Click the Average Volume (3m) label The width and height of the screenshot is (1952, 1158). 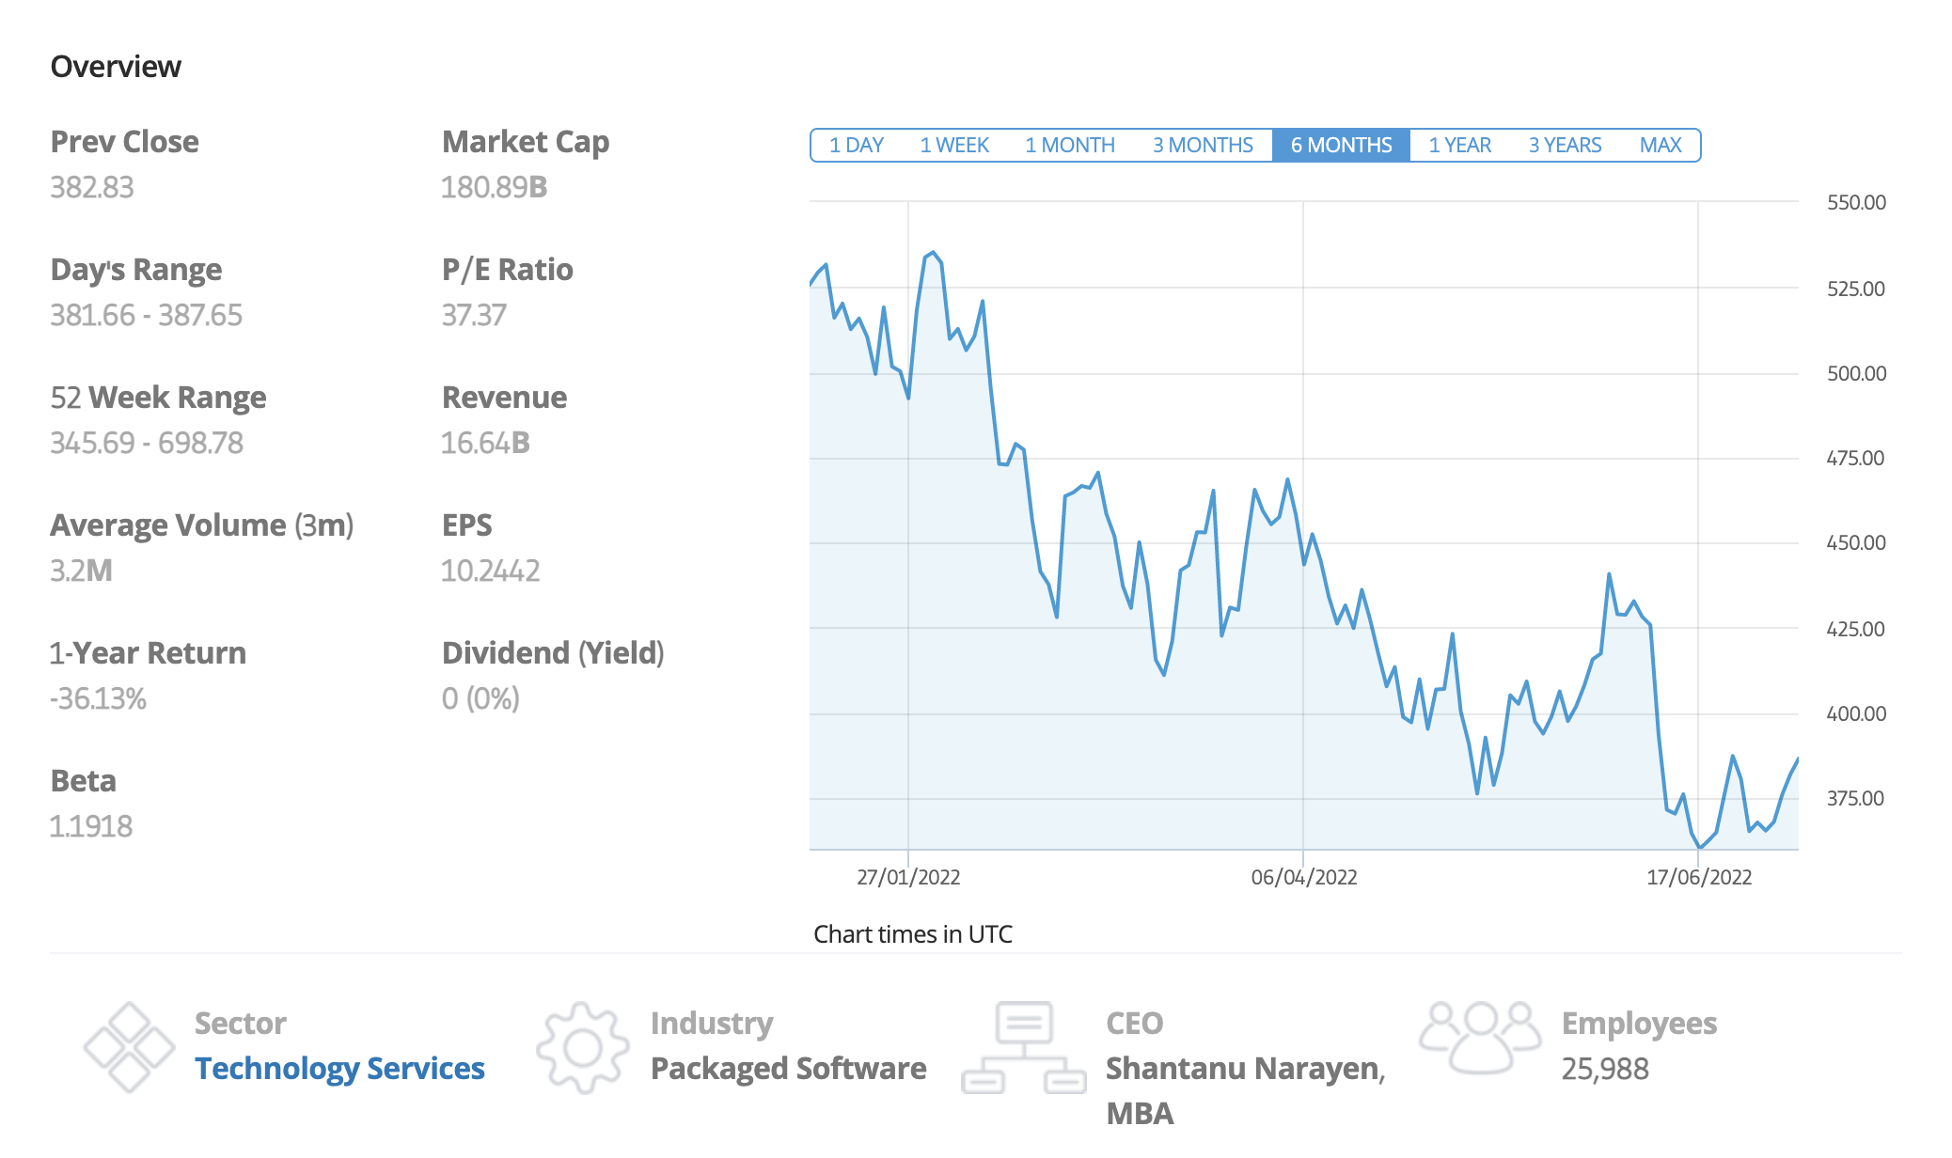202,525
